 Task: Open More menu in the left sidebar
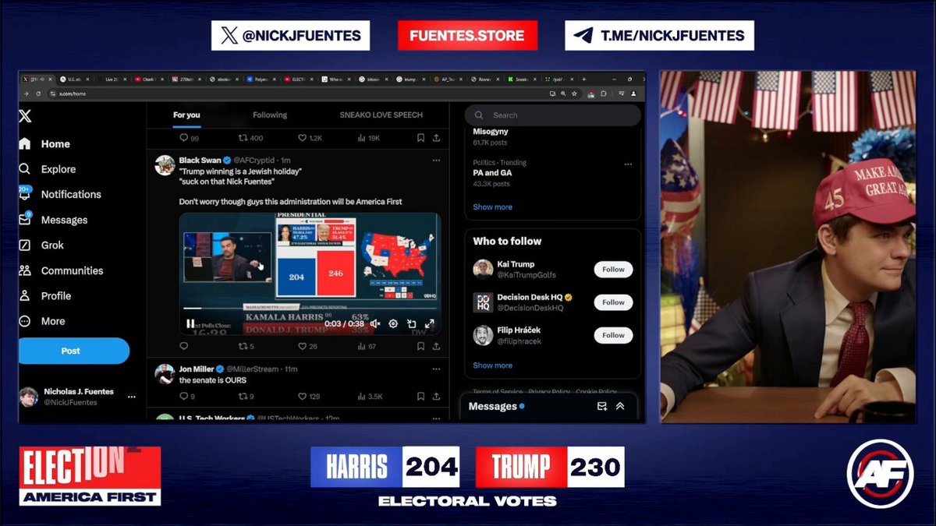(x=42, y=321)
